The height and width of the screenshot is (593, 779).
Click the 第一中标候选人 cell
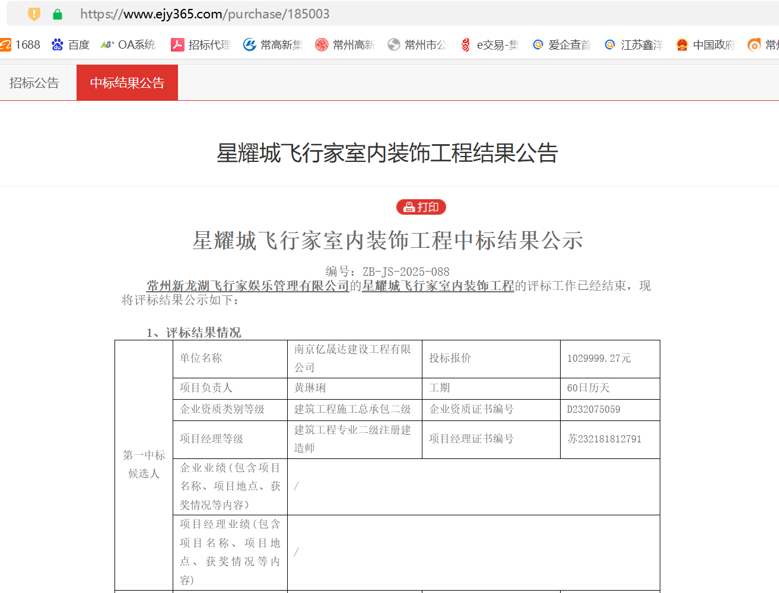tap(144, 465)
